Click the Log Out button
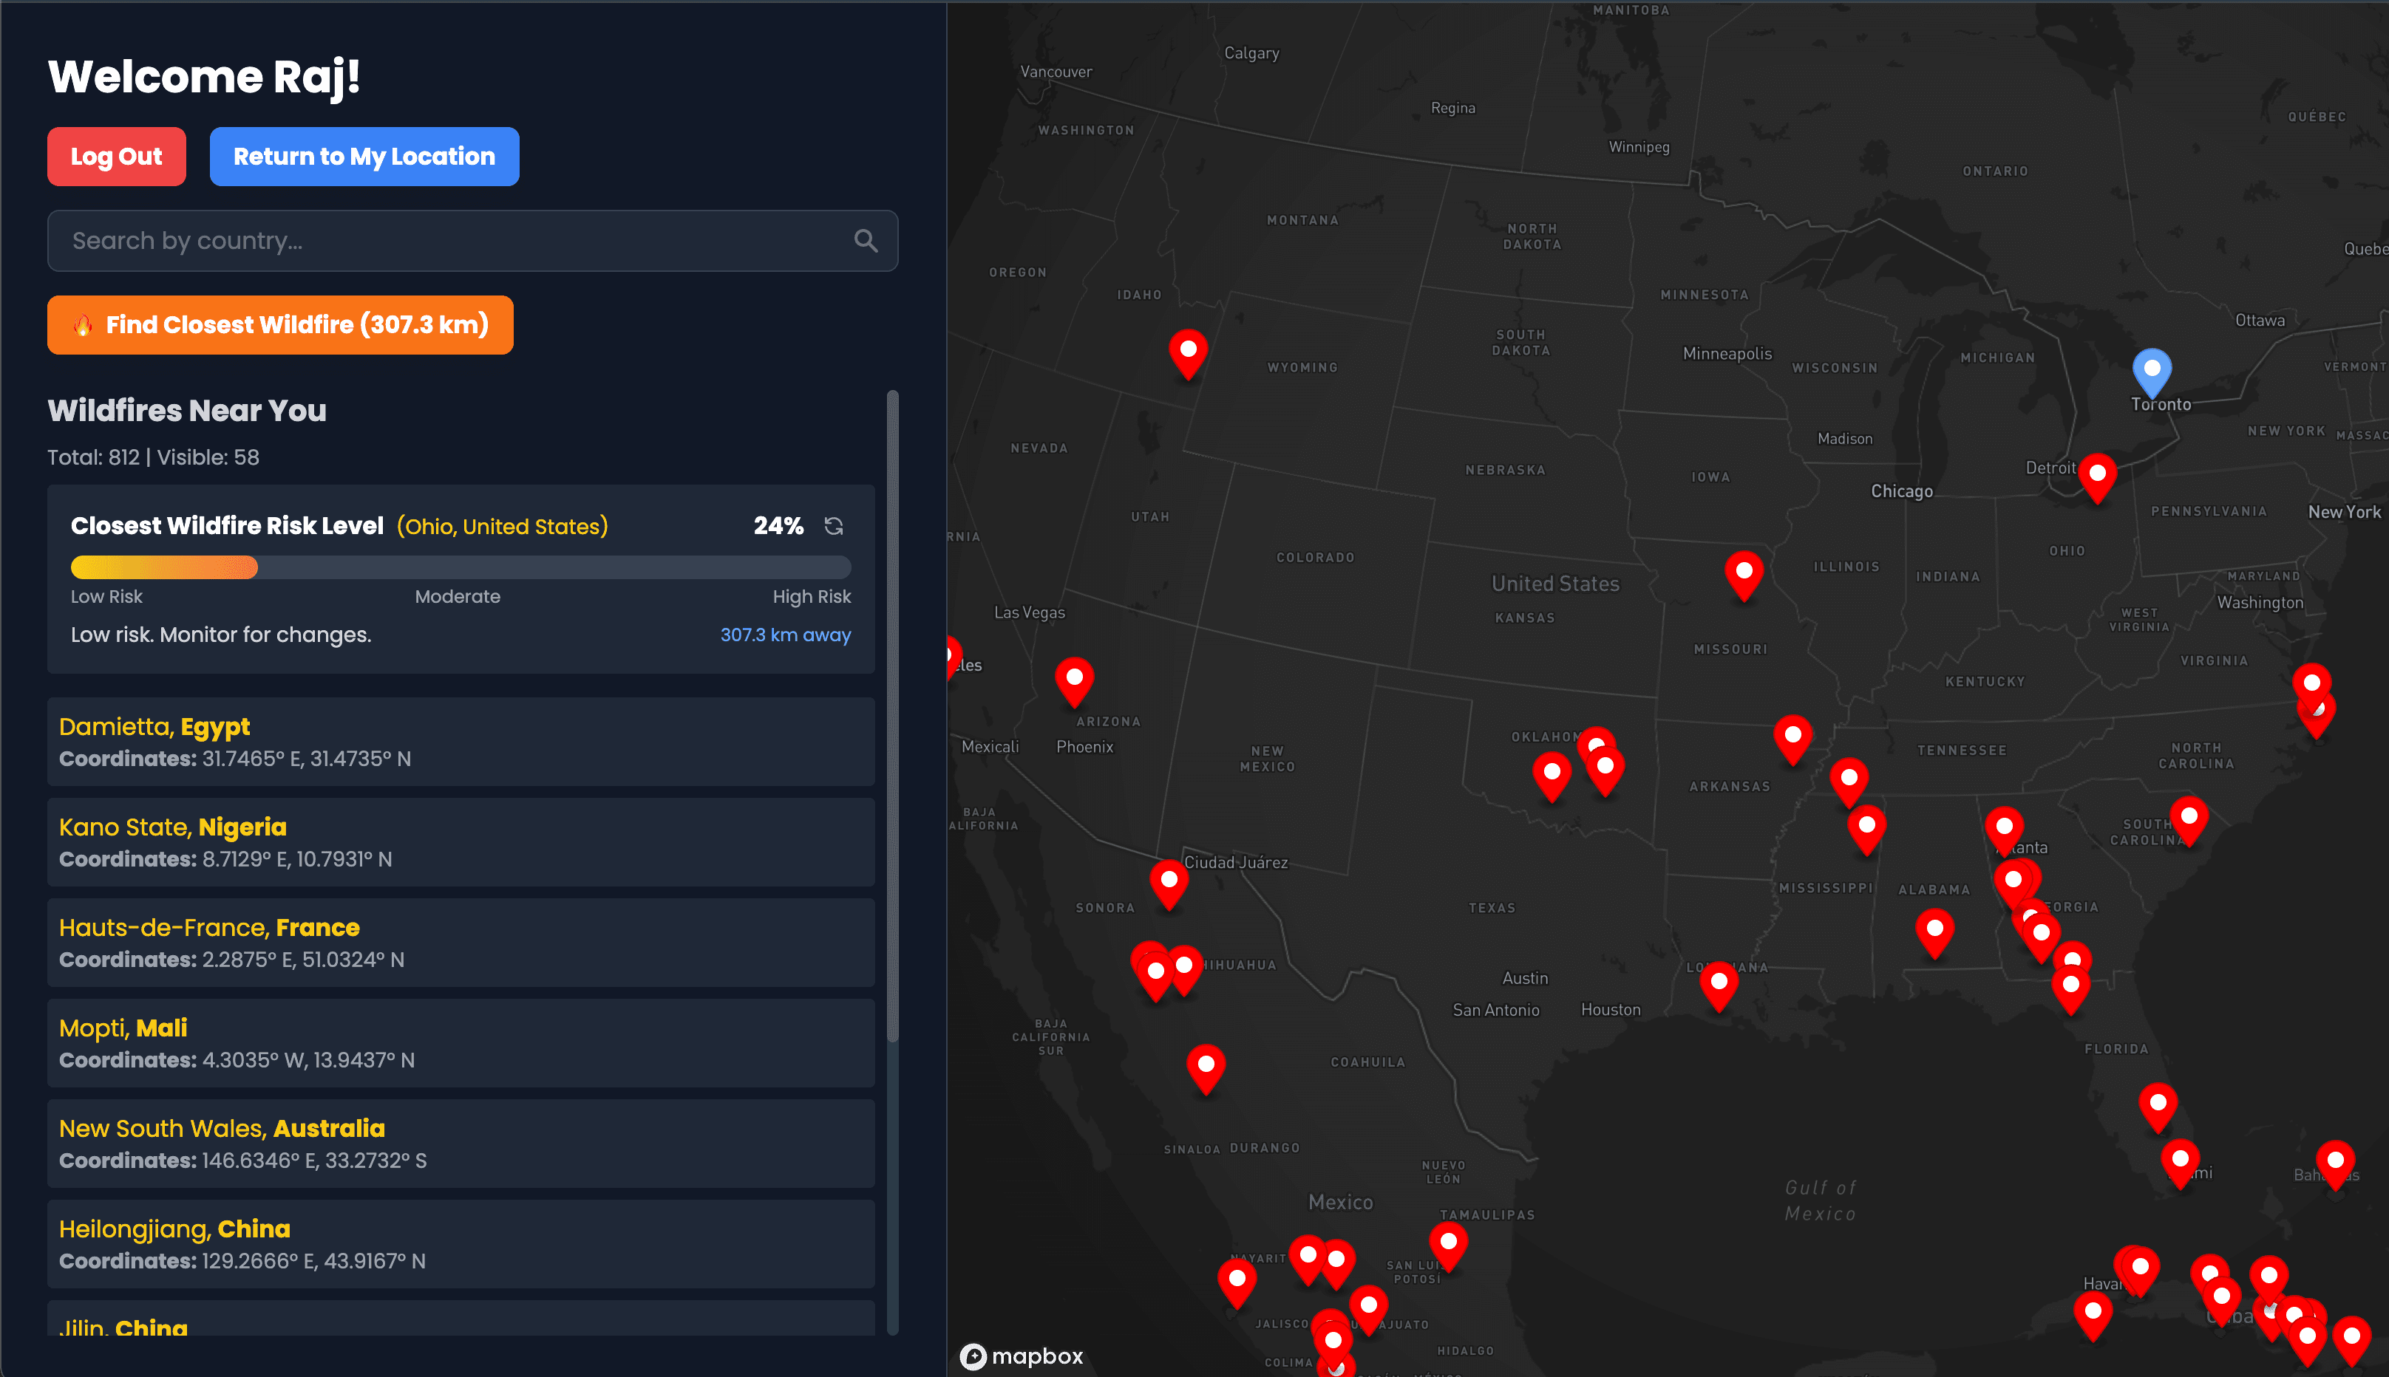The height and width of the screenshot is (1377, 2389). click(x=116, y=157)
